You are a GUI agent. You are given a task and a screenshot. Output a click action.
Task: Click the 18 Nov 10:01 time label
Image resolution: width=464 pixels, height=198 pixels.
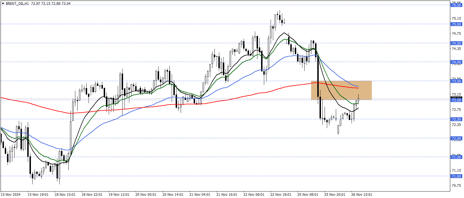pyautogui.click(x=65, y=195)
